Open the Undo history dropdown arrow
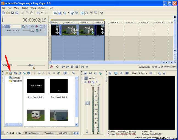The height and width of the screenshot is (140, 178). [42, 13]
